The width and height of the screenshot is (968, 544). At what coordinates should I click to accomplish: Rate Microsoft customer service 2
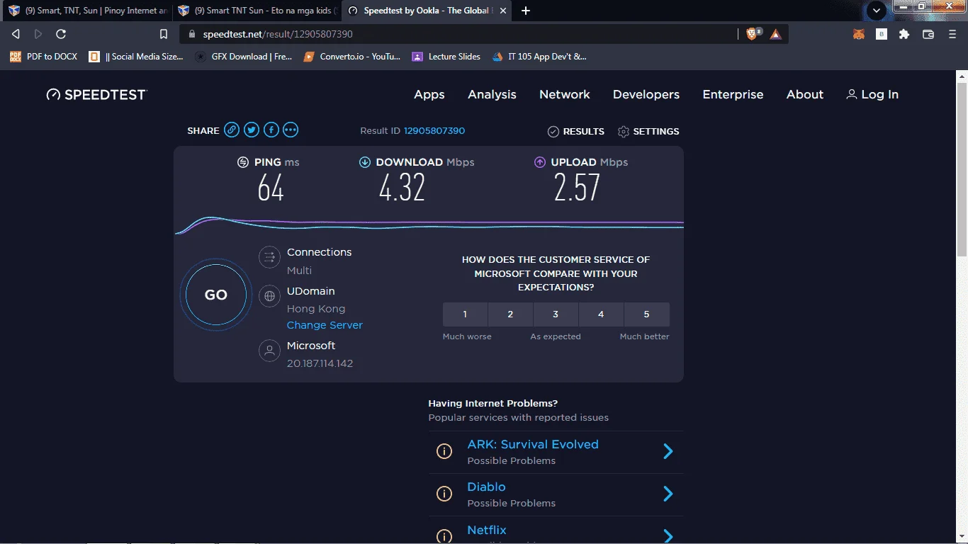(510, 314)
